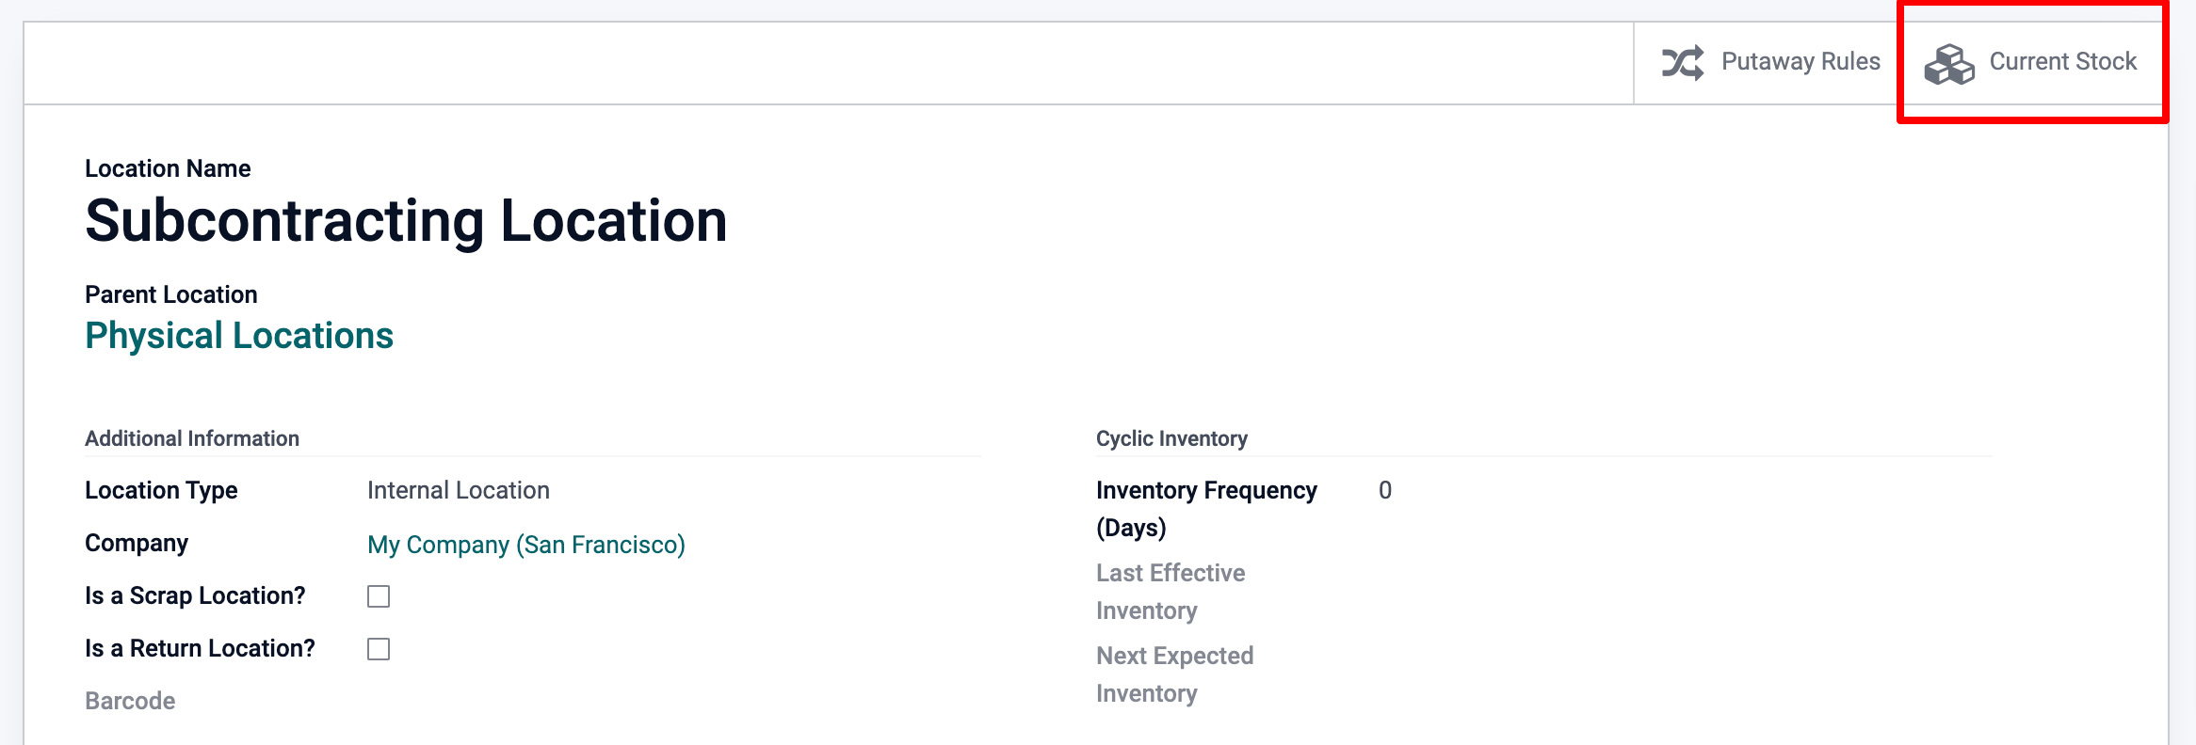Click the Inventory Frequency (Days) label
Screen dimensions: 2196x745
coord(1205,509)
